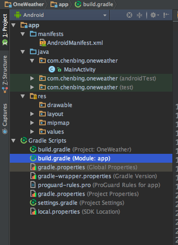Expand the mipmap folder
Viewport: 178px width, 245px height.
point(32,123)
